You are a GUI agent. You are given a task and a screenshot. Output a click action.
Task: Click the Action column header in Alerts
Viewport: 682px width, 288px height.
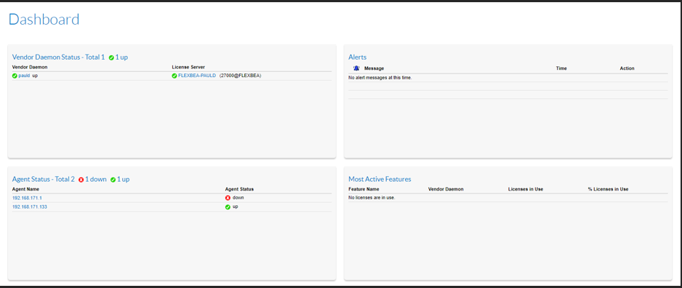pyautogui.click(x=627, y=68)
